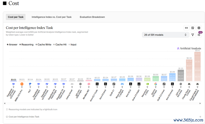The image size is (205, 124).
Task: Click the 'Inkling Small' axis label
Action: tap(69, 95)
